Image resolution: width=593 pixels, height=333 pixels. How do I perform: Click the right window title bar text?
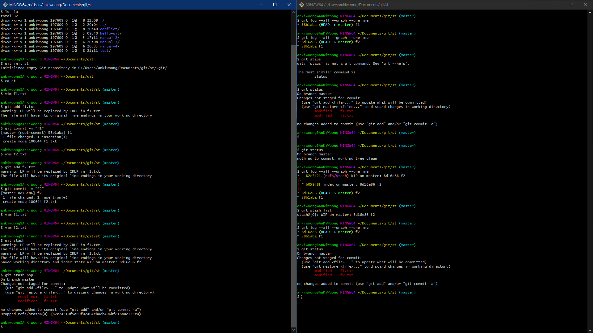347,5
